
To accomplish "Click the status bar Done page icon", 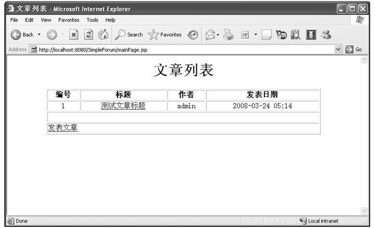I will pyautogui.click(x=11, y=221).
